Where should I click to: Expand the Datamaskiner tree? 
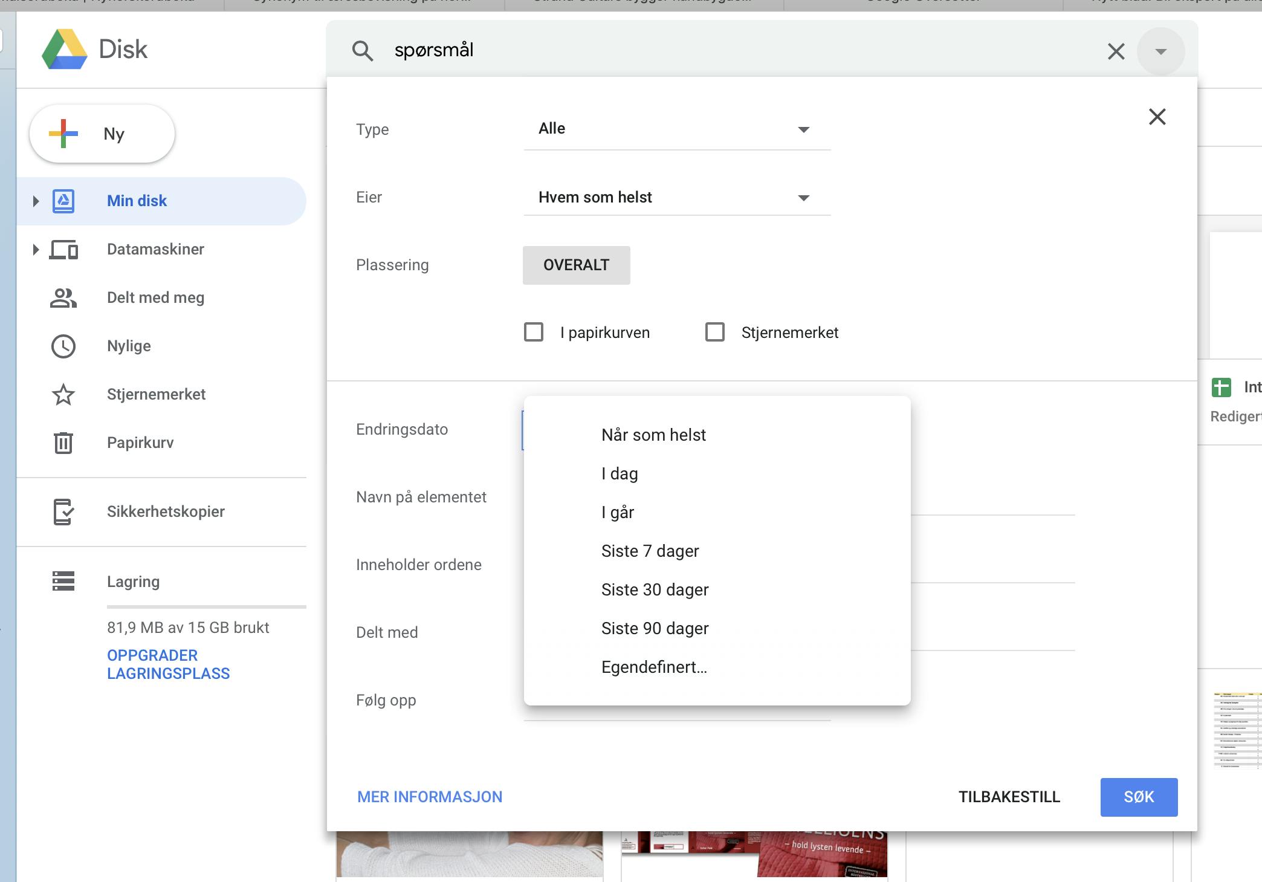click(36, 250)
